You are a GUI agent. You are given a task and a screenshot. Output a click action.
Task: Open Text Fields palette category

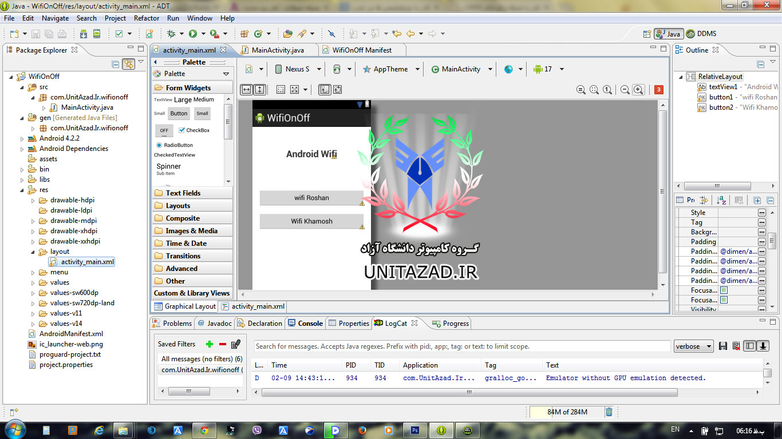coord(193,193)
